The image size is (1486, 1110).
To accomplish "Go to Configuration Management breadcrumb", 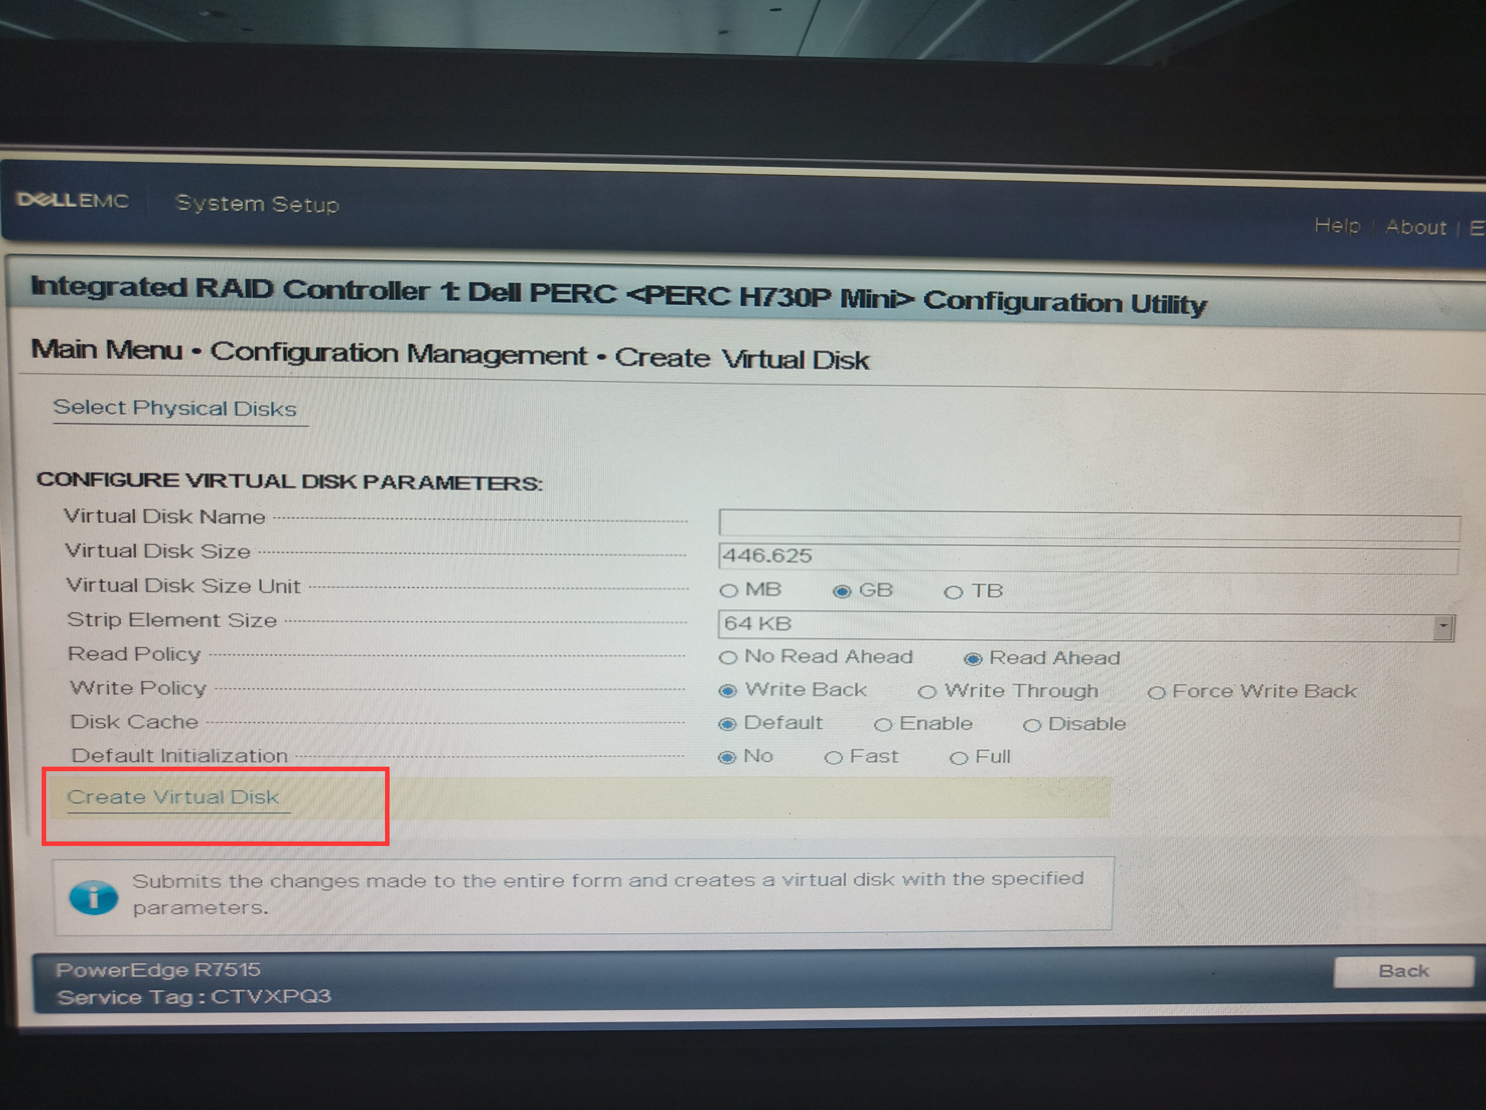I will coord(399,354).
